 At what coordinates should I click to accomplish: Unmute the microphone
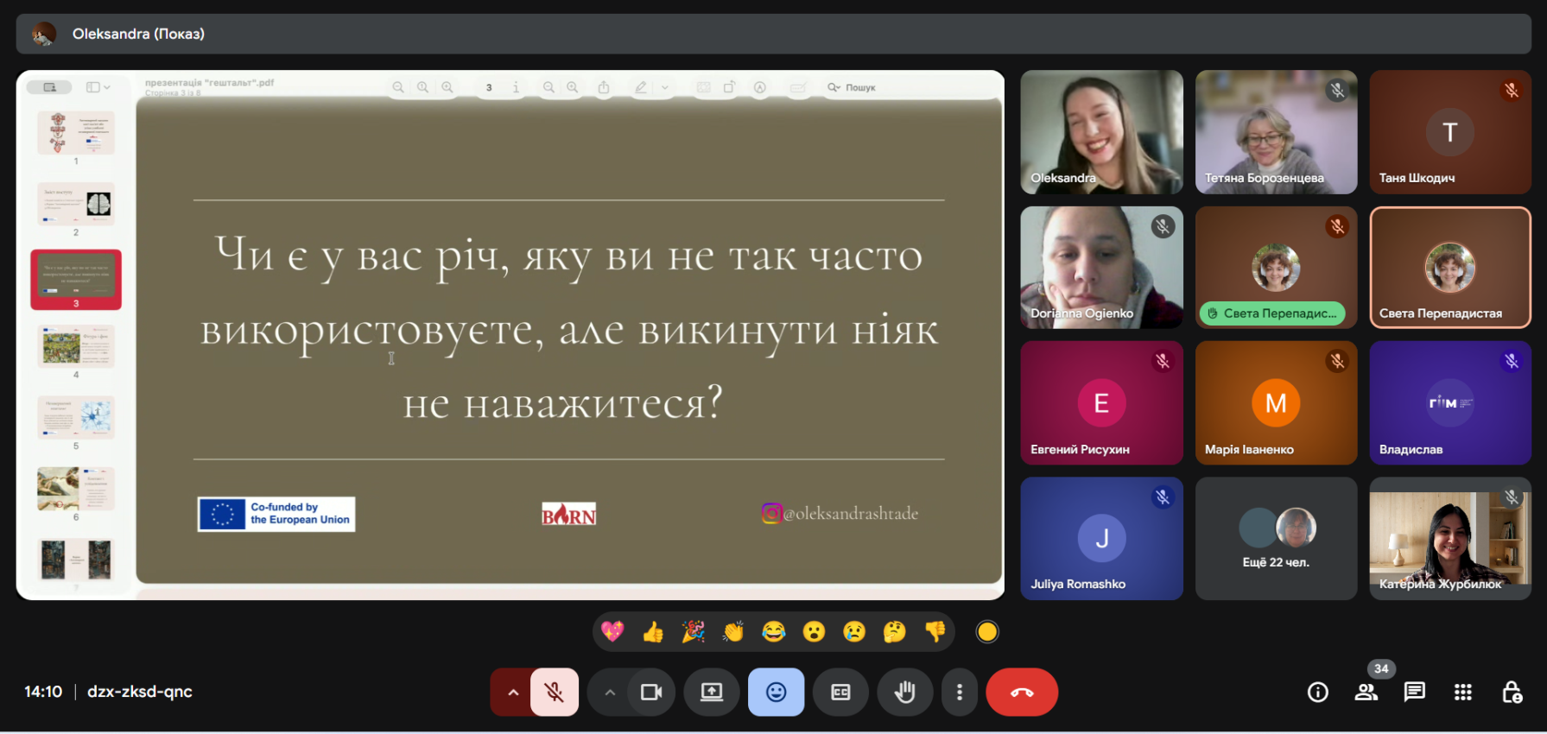(x=555, y=692)
